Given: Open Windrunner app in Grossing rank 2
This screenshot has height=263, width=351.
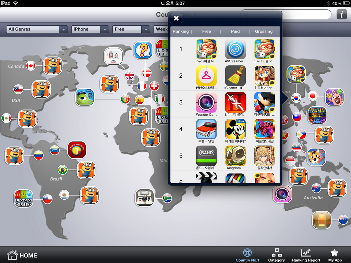Looking at the screenshot, I should pyautogui.click(x=264, y=76).
